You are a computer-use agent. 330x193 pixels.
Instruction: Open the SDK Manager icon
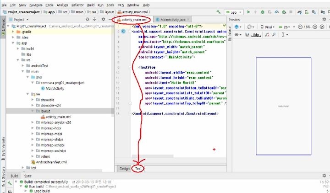(314, 12)
